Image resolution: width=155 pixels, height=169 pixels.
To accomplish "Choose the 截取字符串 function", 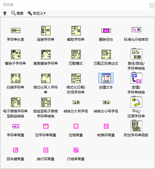I will (76, 31).
